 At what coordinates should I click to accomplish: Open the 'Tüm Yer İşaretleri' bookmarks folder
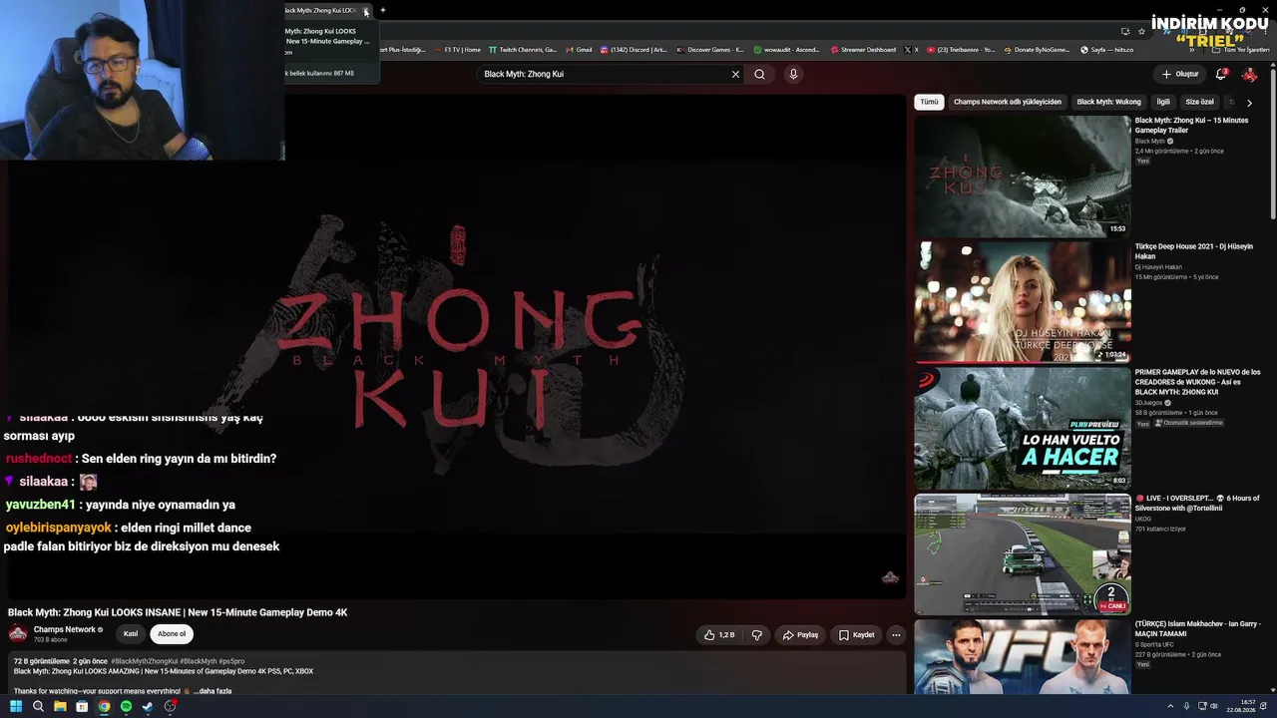tap(1242, 50)
